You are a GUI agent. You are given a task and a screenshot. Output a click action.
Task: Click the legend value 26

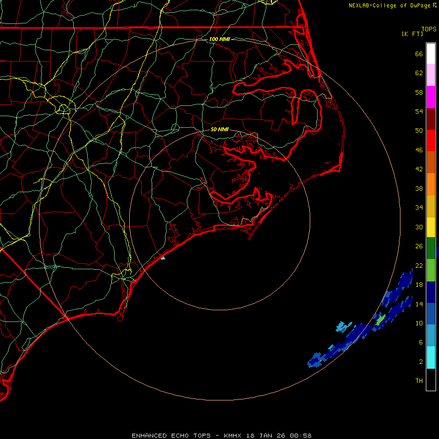click(x=419, y=246)
